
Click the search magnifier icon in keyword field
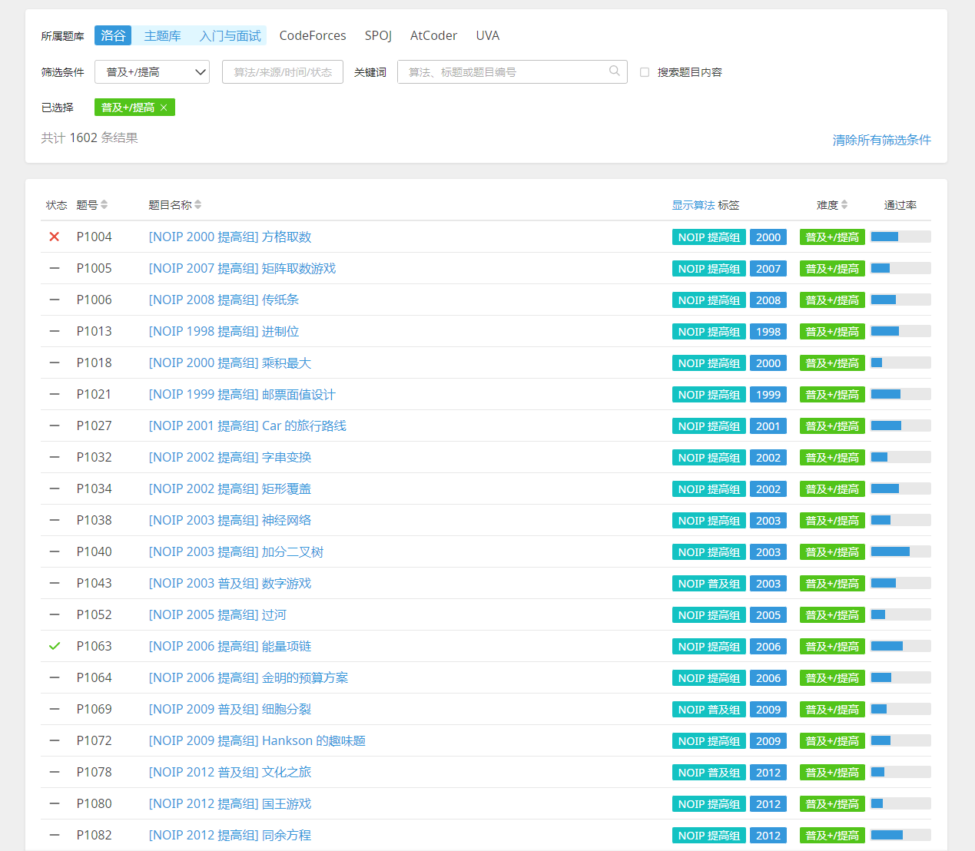click(x=614, y=71)
